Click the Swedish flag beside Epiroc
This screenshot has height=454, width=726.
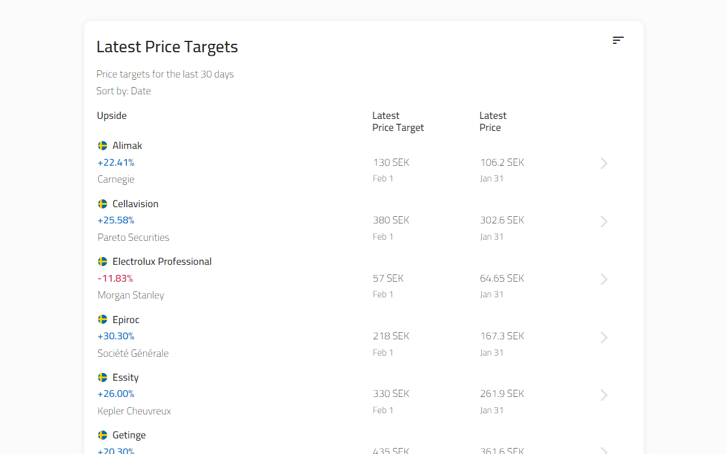point(102,319)
